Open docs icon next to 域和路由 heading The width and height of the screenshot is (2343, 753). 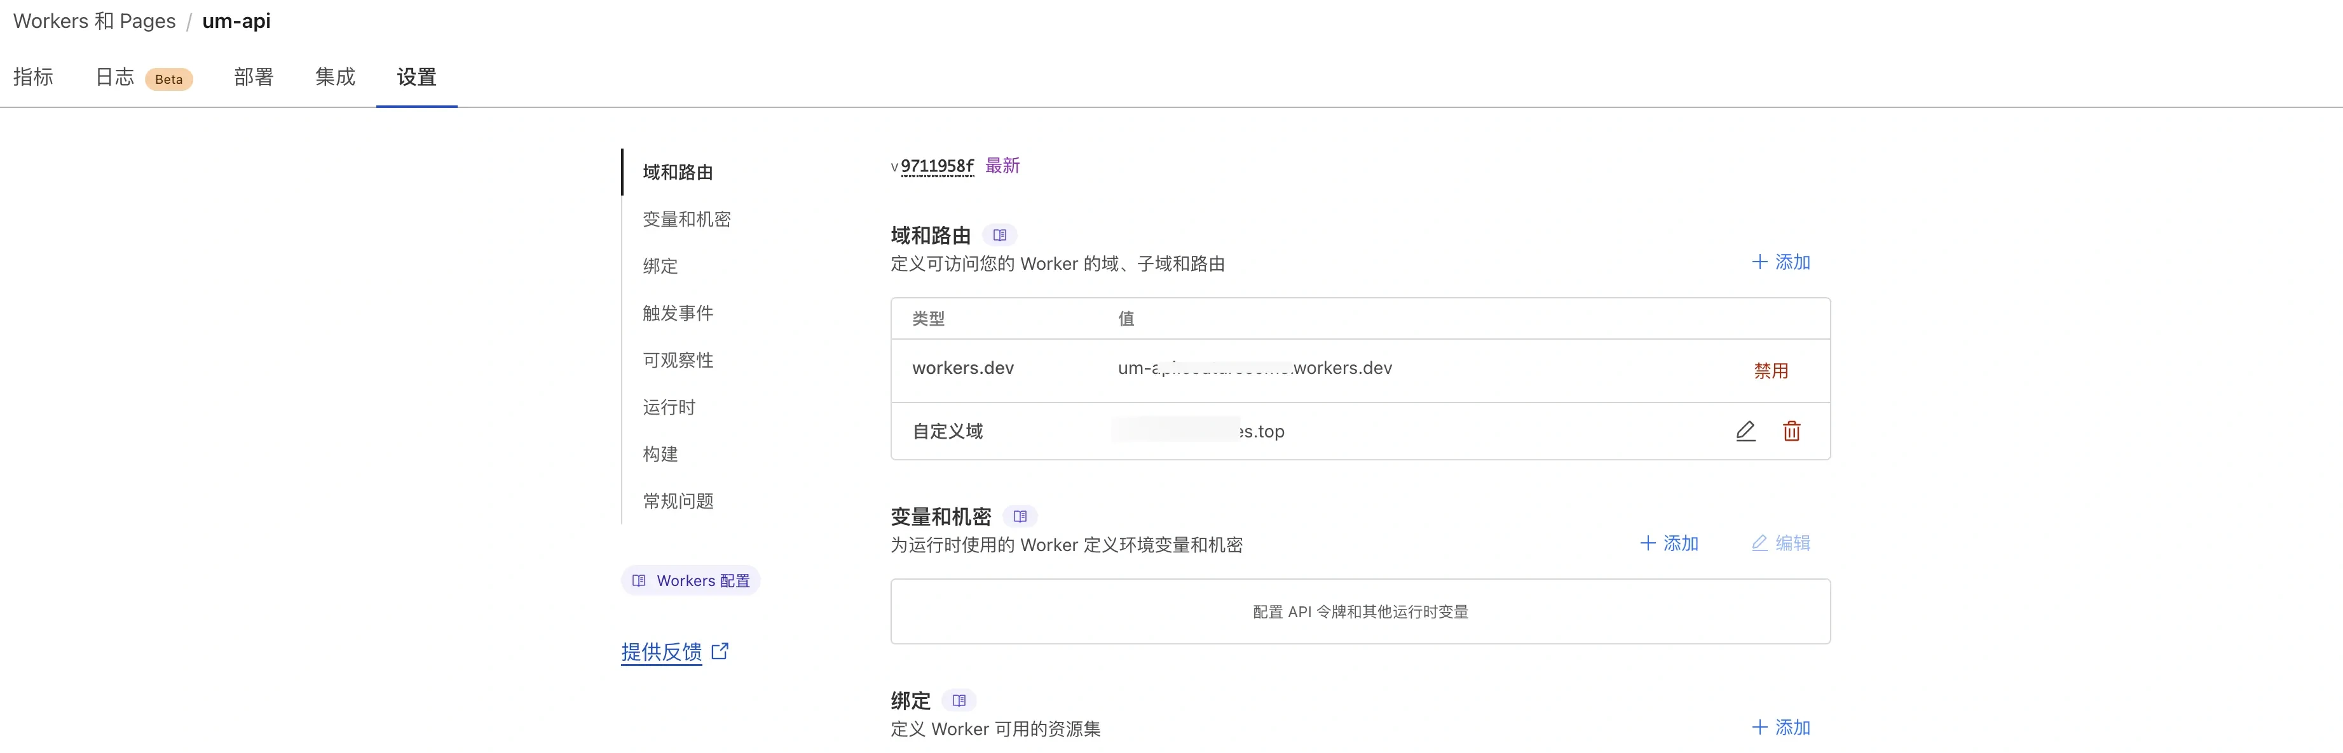click(1000, 236)
